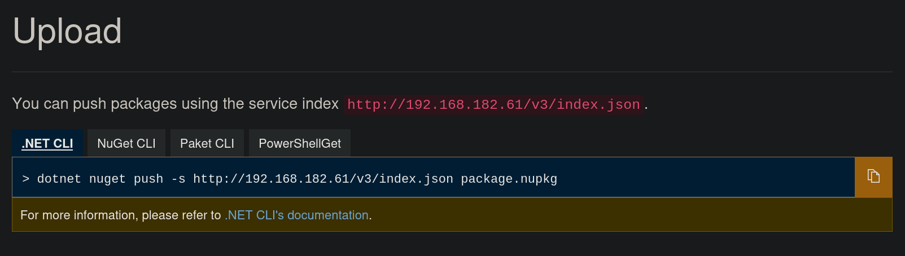Image resolution: width=905 pixels, height=256 pixels.
Task: Click the Upload page heading
Action: 67,31
